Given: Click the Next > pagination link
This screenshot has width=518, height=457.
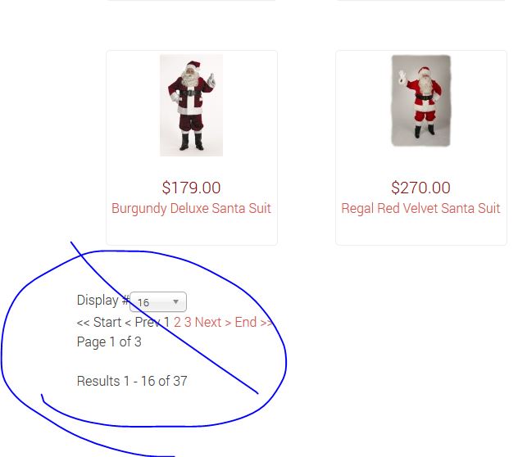Looking at the screenshot, I should (213, 323).
